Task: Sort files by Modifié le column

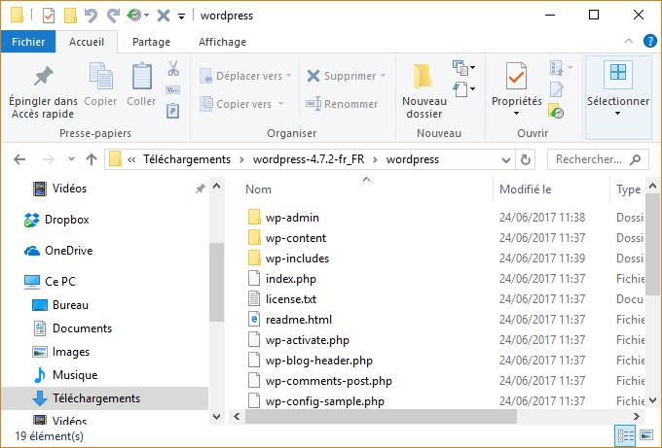Action: pyautogui.click(x=526, y=190)
